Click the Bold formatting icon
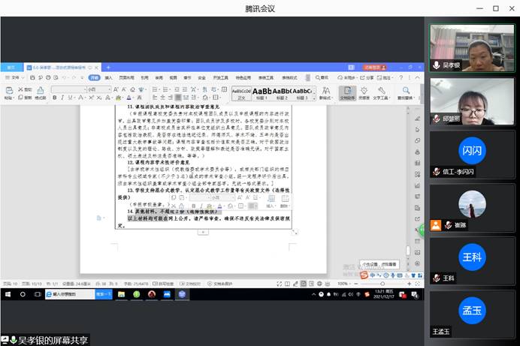 point(54,98)
